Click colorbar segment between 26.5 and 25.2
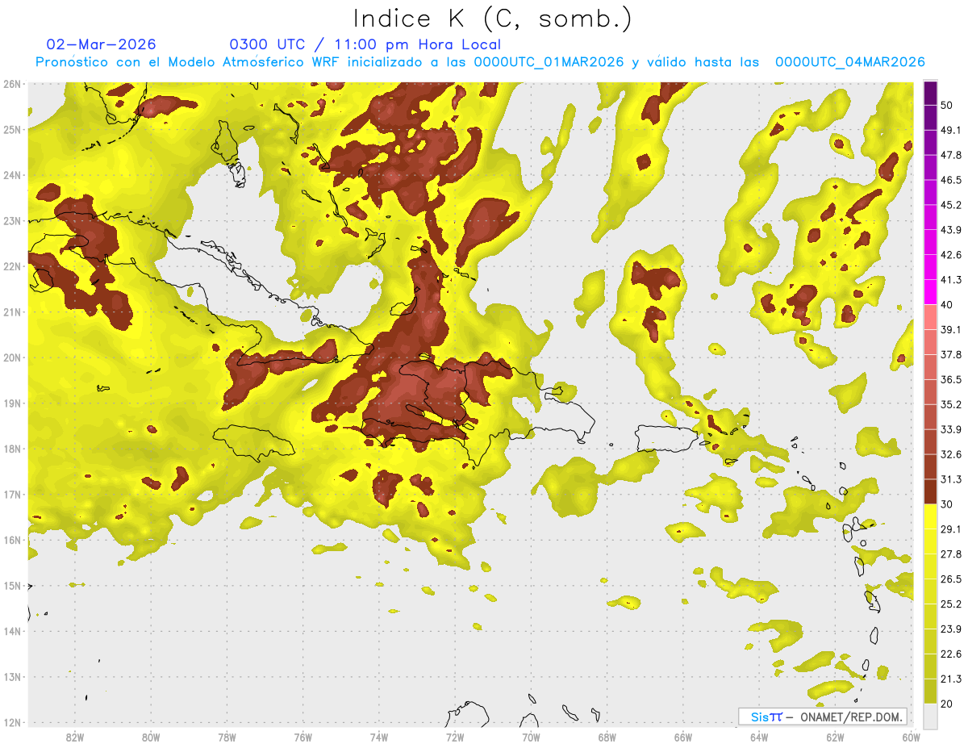 coord(930,591)
